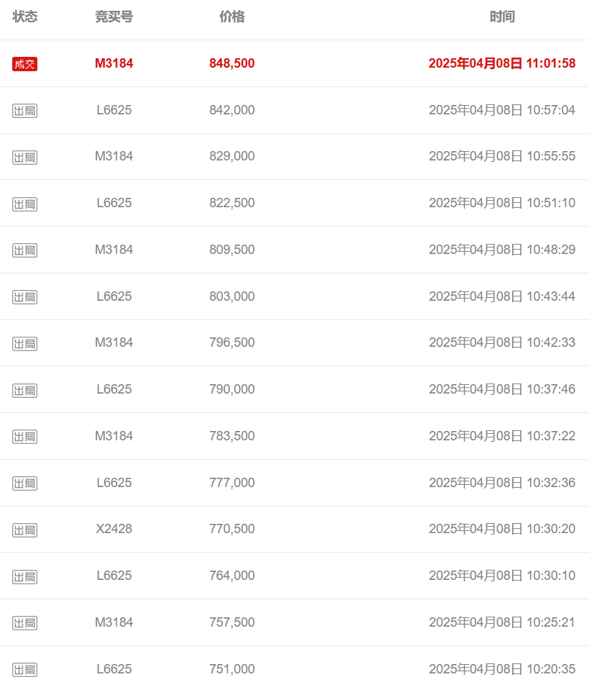Click the 10:20:35 timestamp in the last row

click(501, 669)
